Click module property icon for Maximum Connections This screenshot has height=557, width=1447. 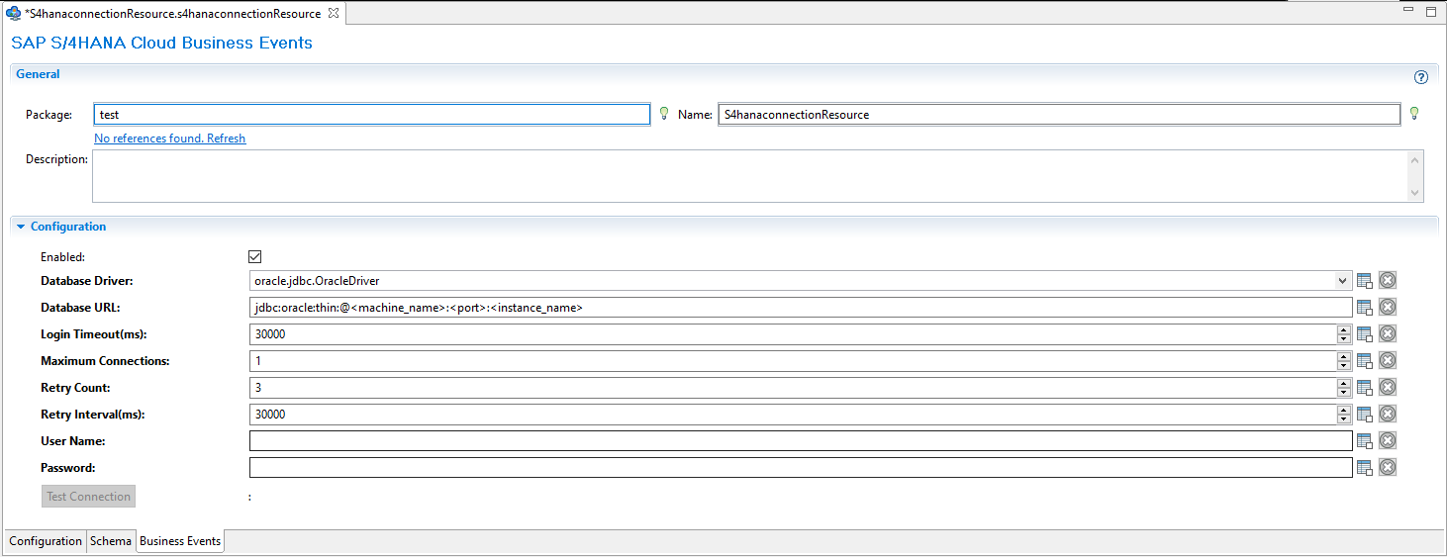[x=1365, y=361]
